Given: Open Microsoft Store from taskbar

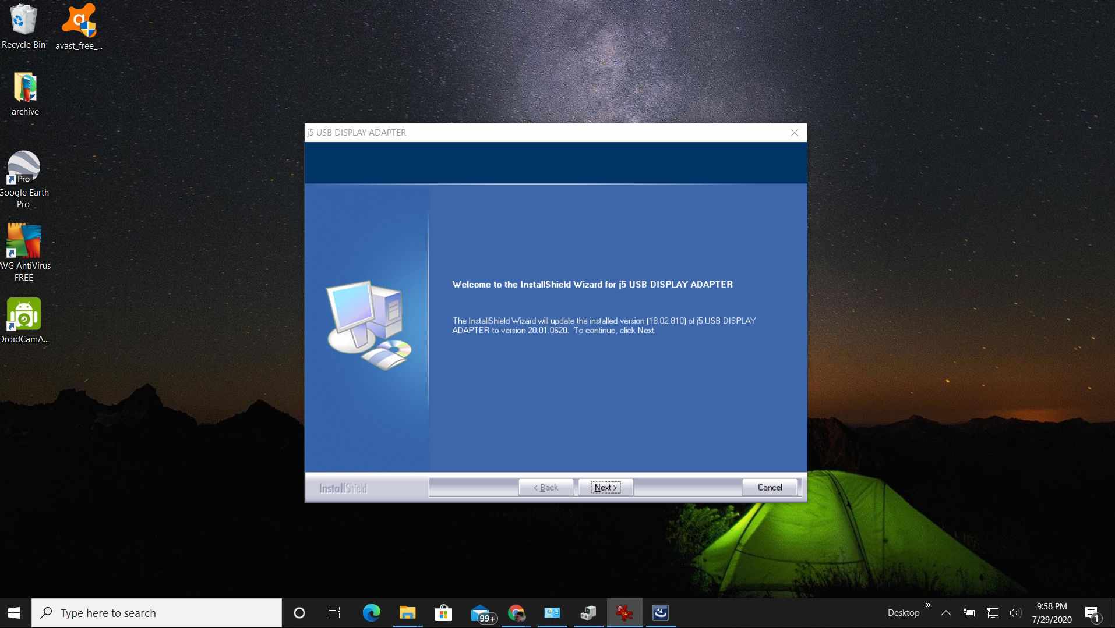Looking at the screenshot, I should pos(443,613).
